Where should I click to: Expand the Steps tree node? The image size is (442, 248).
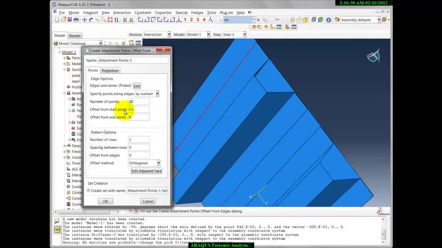(x=65, y=146)
